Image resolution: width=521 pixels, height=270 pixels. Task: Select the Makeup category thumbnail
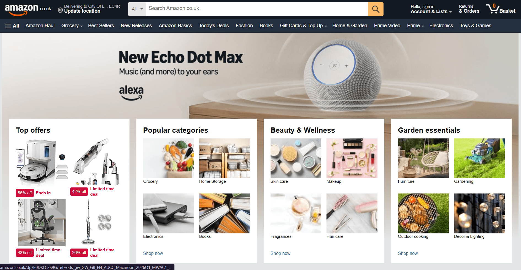coord(352,158)
